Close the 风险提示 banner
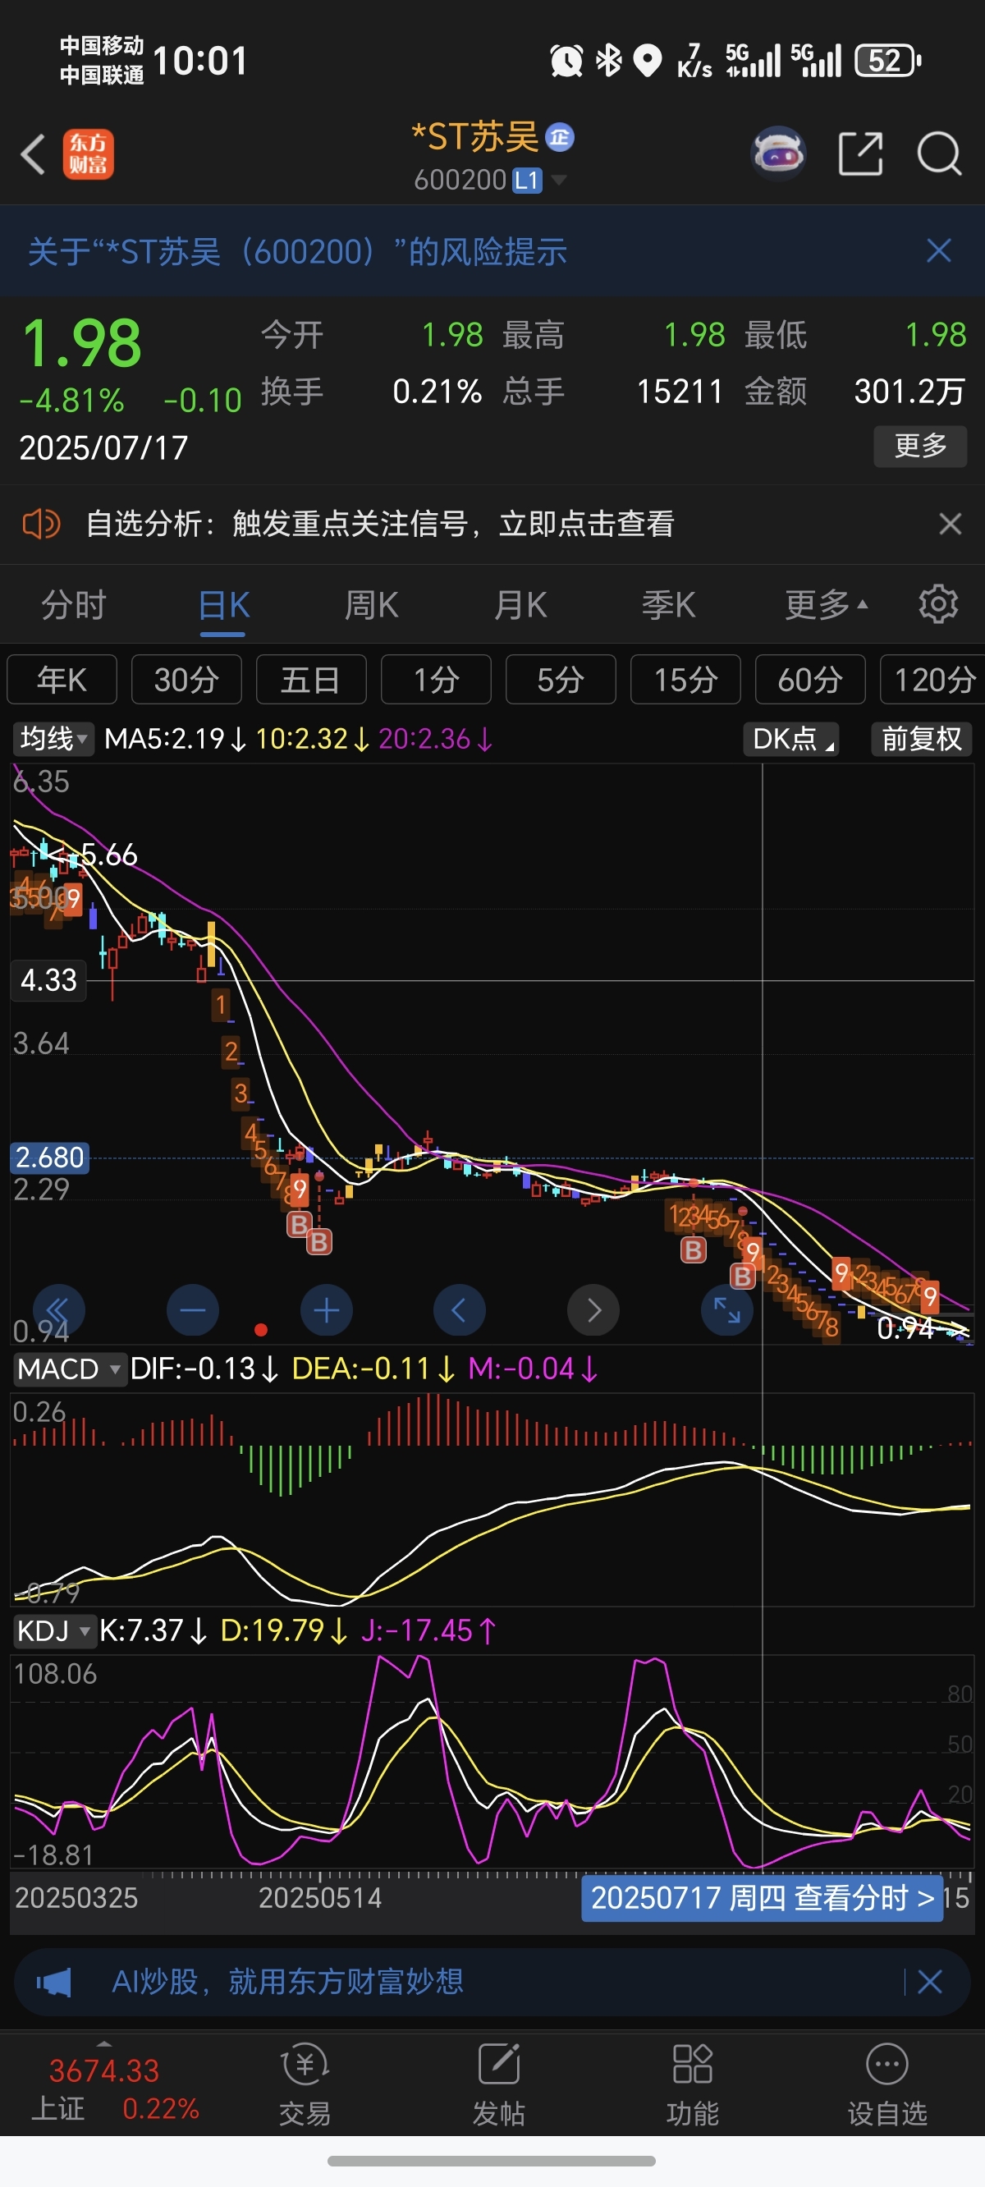 pyautogui.click(x=938, y=250)
